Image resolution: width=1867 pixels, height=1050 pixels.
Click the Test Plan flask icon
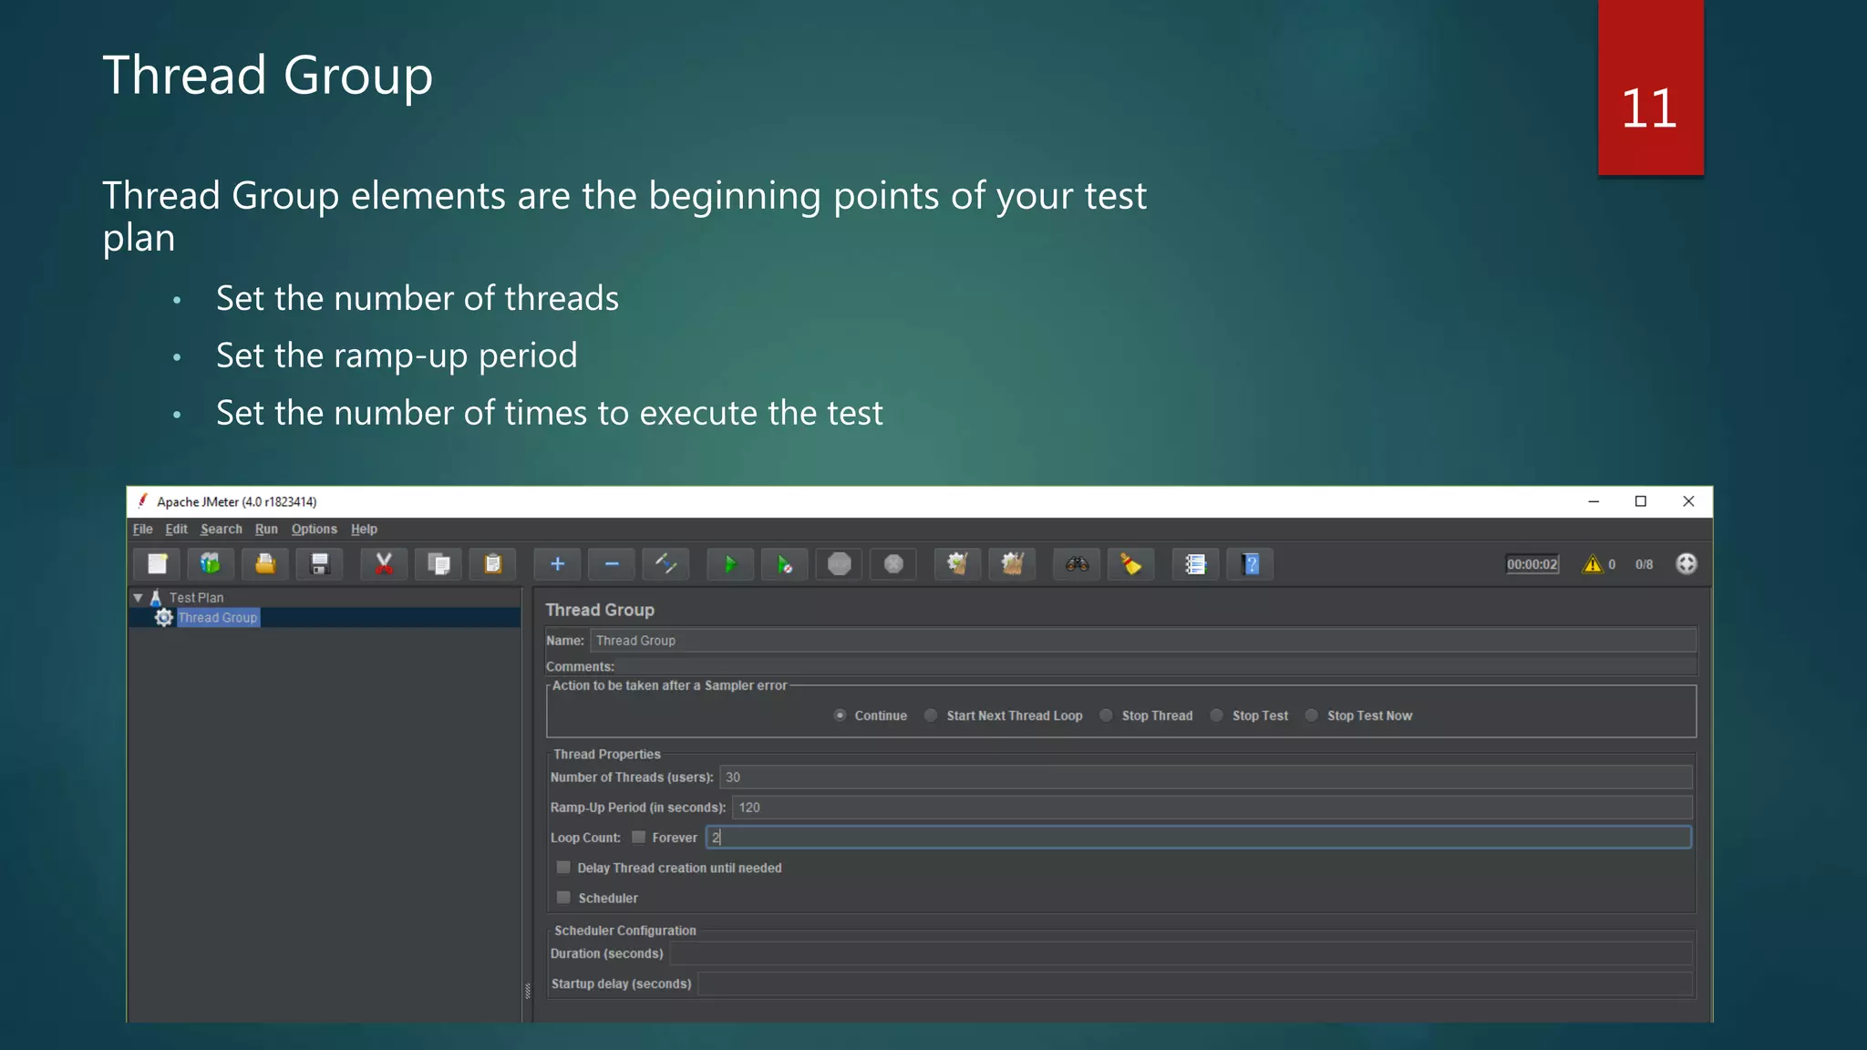(156, 598)
